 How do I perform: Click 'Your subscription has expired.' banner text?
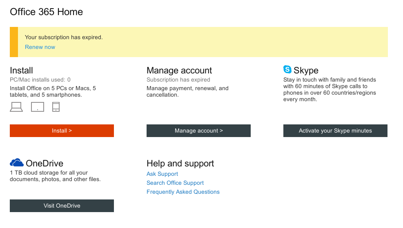pyautogui.click(x=64, y=37)
